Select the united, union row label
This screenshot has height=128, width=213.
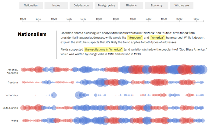click(10, 108)
